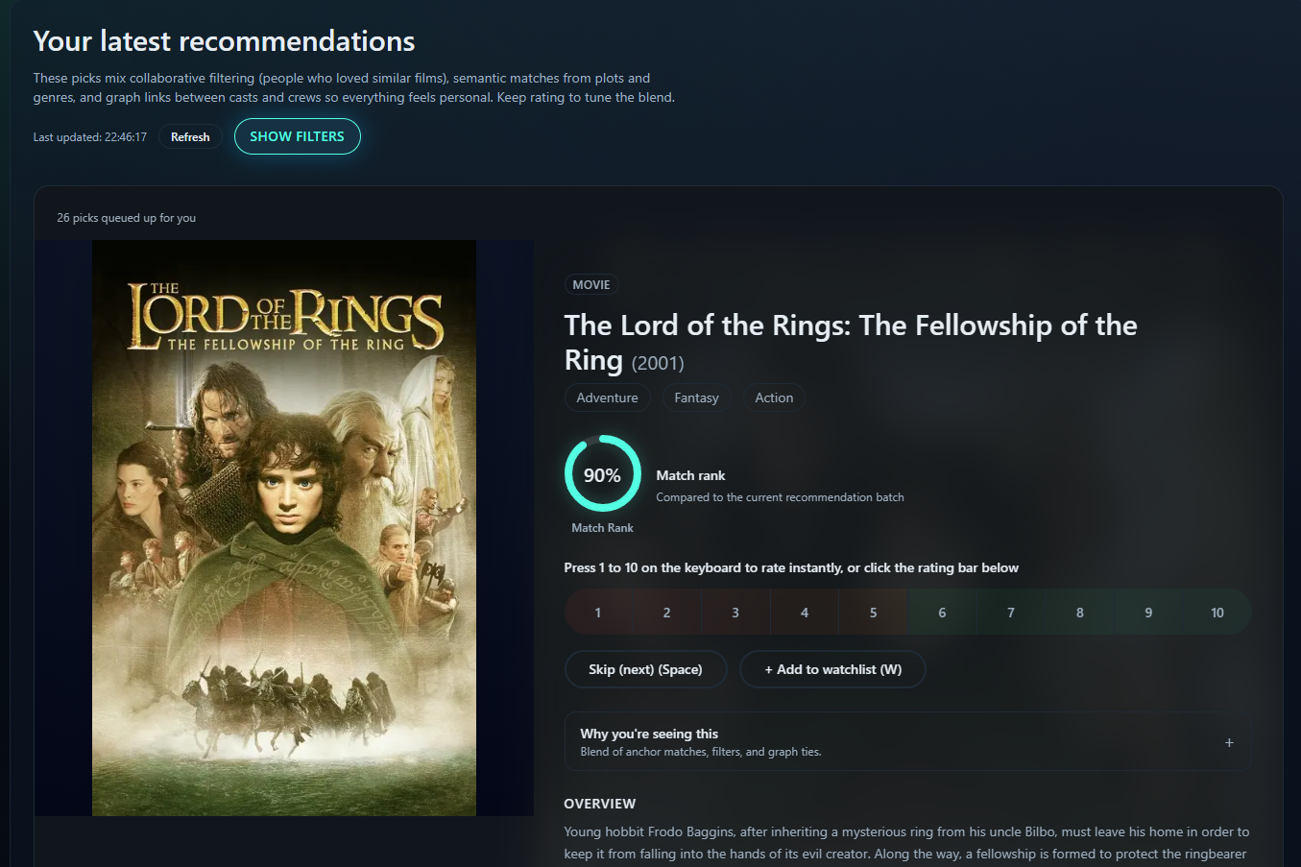Viewport: 1301px width, 867px height.
Task: Click the Last updated timestamp
Action: (89, 136)
